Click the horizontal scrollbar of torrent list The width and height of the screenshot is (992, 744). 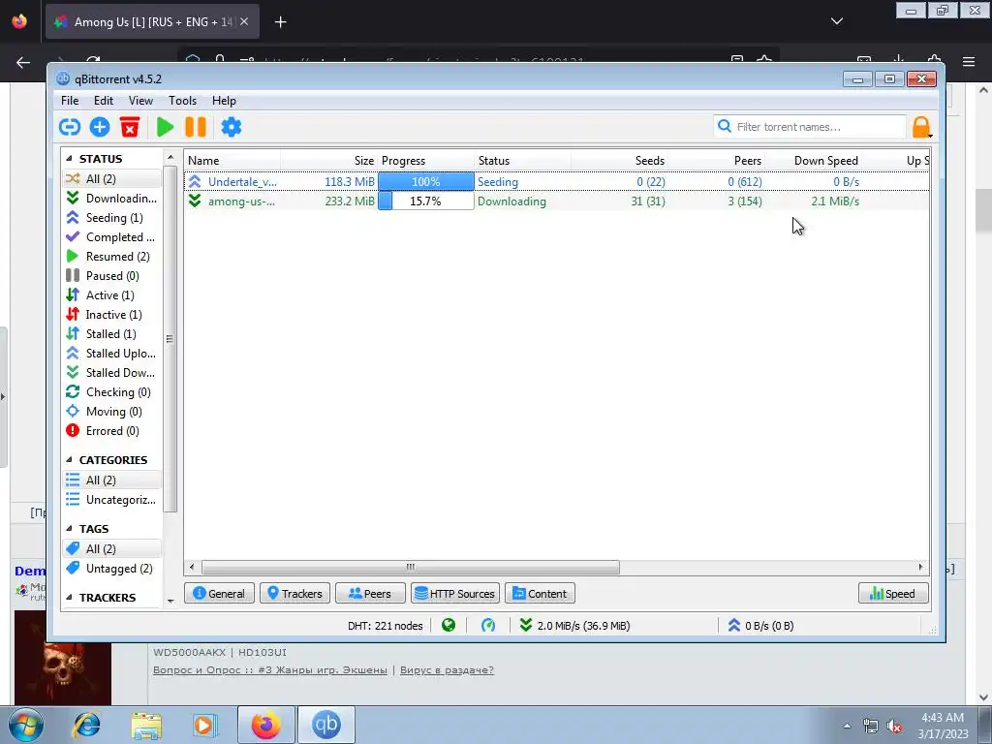411,567
